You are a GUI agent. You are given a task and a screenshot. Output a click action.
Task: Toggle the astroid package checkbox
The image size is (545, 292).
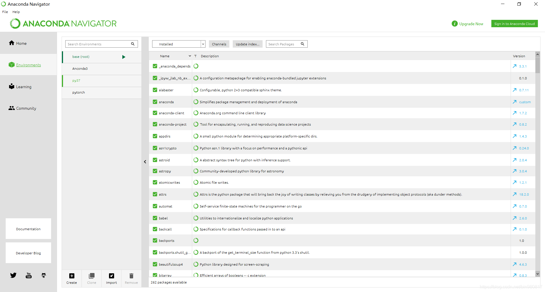coord(155,160)
